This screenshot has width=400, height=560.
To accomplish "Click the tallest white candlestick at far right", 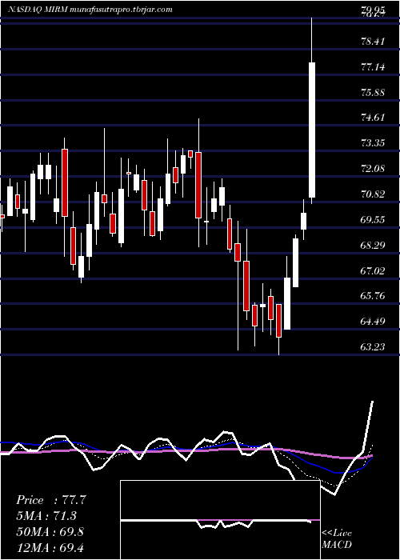I will pos(312,130).
